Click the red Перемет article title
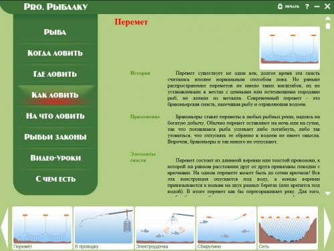 click(x=131, y=22)
